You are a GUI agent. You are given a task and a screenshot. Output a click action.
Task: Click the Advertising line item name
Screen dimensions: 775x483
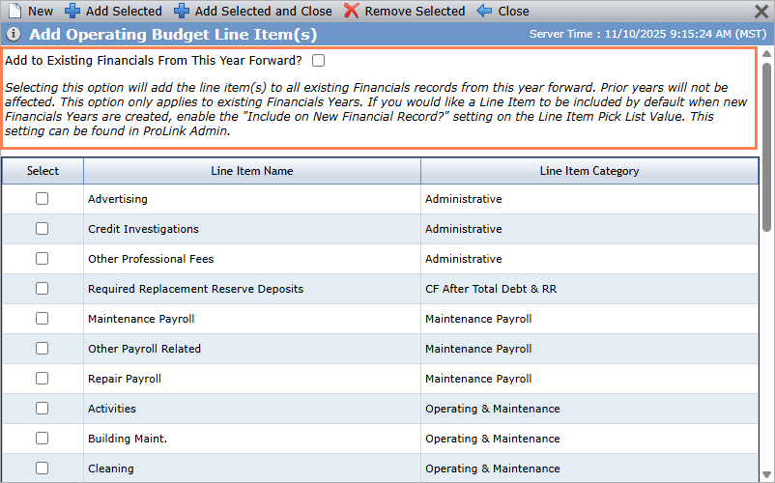[x=118, y=199]
